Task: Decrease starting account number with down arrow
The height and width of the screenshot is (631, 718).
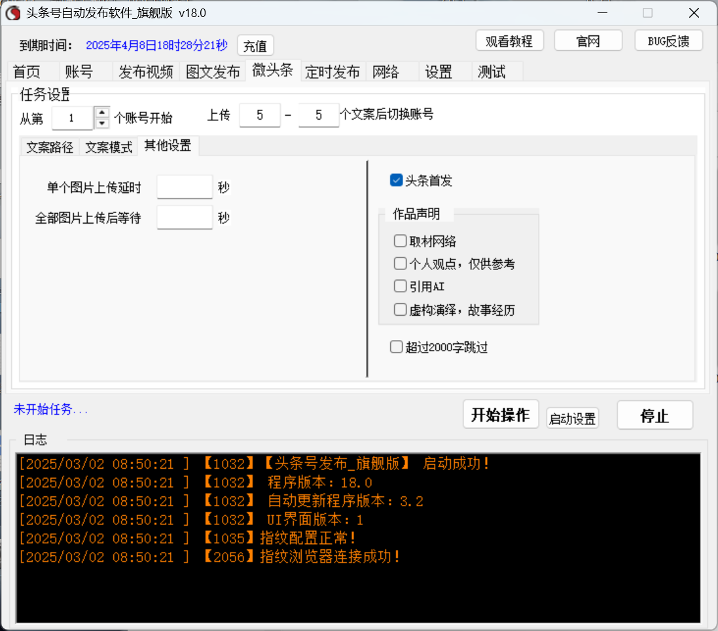Action: pyautogui.click(x=101, y=123)
